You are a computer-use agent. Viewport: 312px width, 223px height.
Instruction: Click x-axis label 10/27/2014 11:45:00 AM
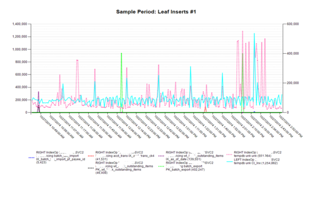110,126
